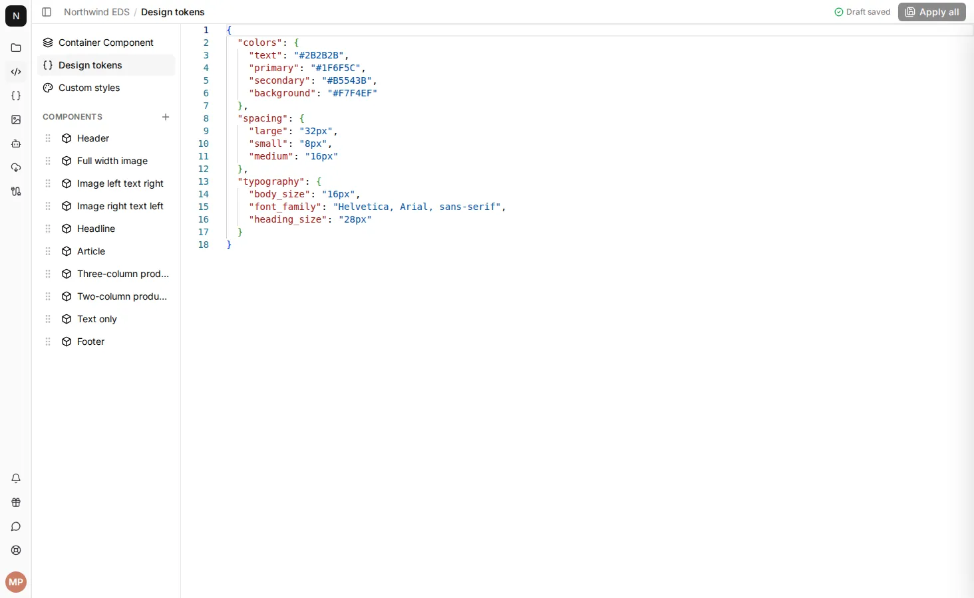974x598 pixels.
Task: Click the drag handle beside Footer
Action: point(48,342)
